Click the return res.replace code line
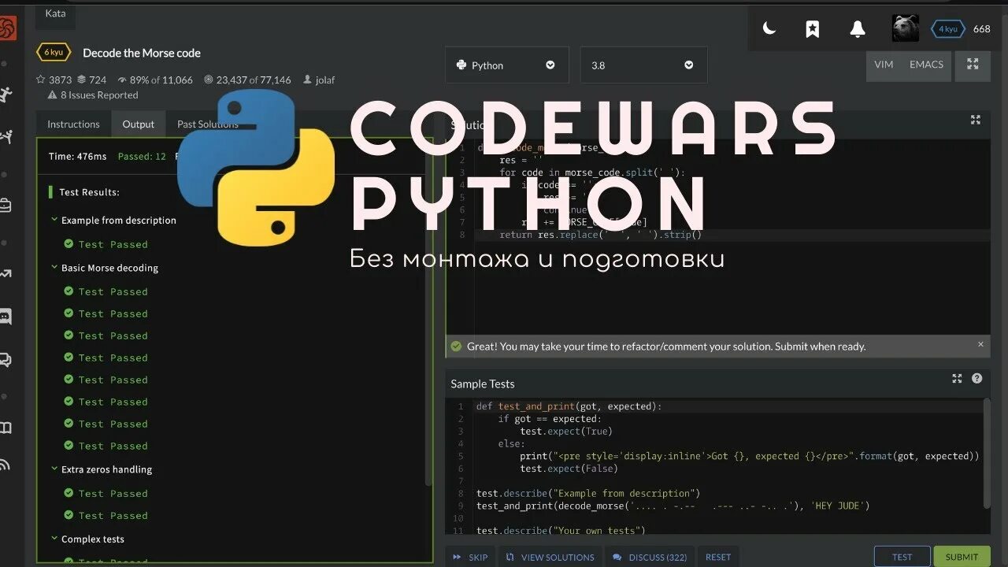Image resolution: width=1008 pixels, height=567 pixels. coord(600,235)
